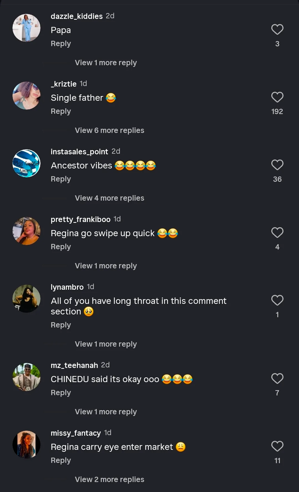The image size is (299, 492).
Task: Tap instasales_point's blue logo avatar
Action: click(x=27, y=163)
